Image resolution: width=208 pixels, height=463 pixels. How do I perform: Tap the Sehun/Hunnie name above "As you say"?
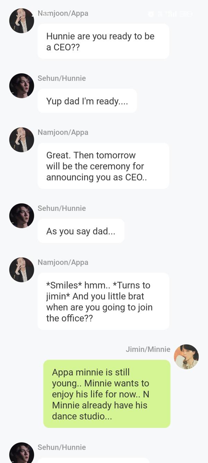[62, 208]
